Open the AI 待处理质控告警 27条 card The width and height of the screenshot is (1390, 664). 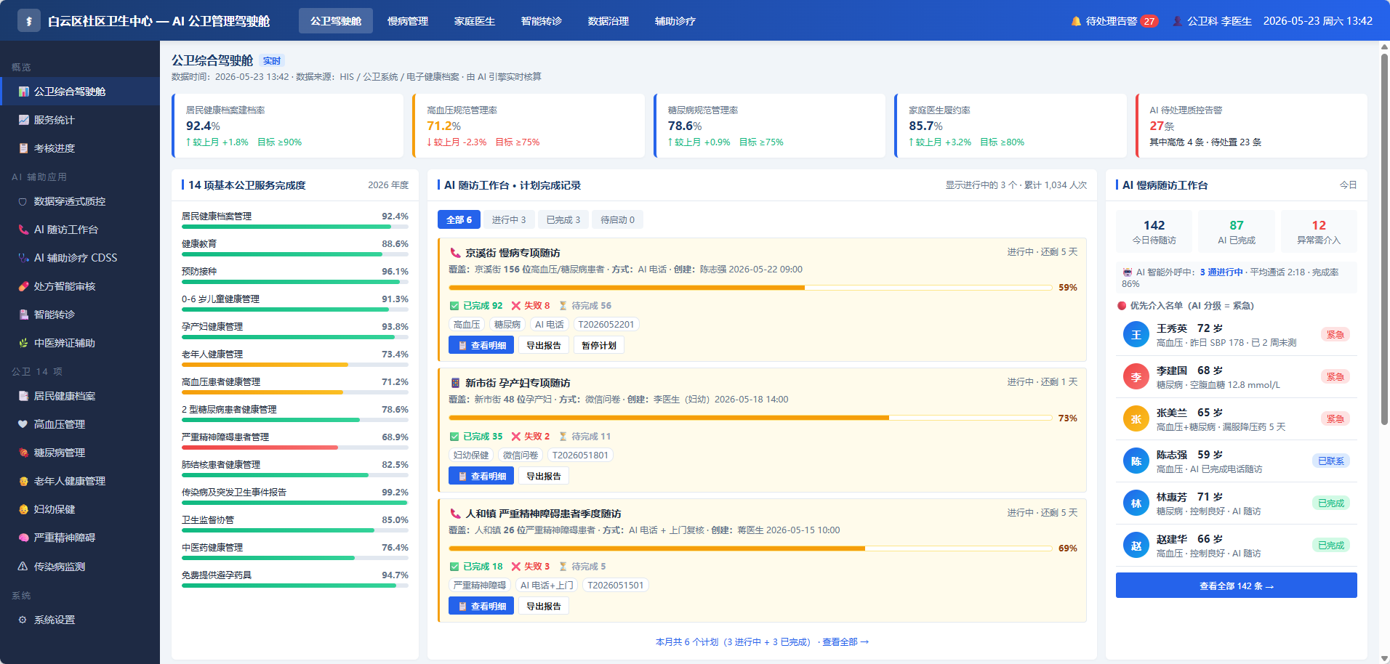coord(1252,126)
